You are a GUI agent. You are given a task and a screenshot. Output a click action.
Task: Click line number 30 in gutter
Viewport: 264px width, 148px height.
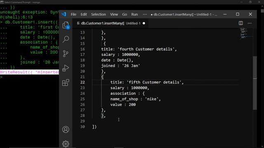click(x=82, y=127)
